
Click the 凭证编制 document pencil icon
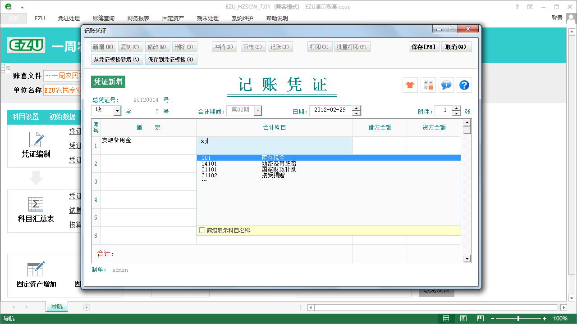36,139
